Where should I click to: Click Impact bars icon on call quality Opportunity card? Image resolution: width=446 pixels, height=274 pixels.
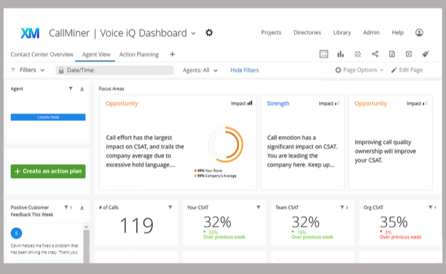point(425,103)
